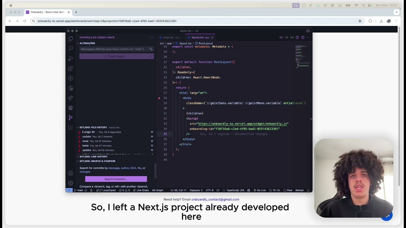Open the Explorer view in activity bar

click(x=70, y=39)
